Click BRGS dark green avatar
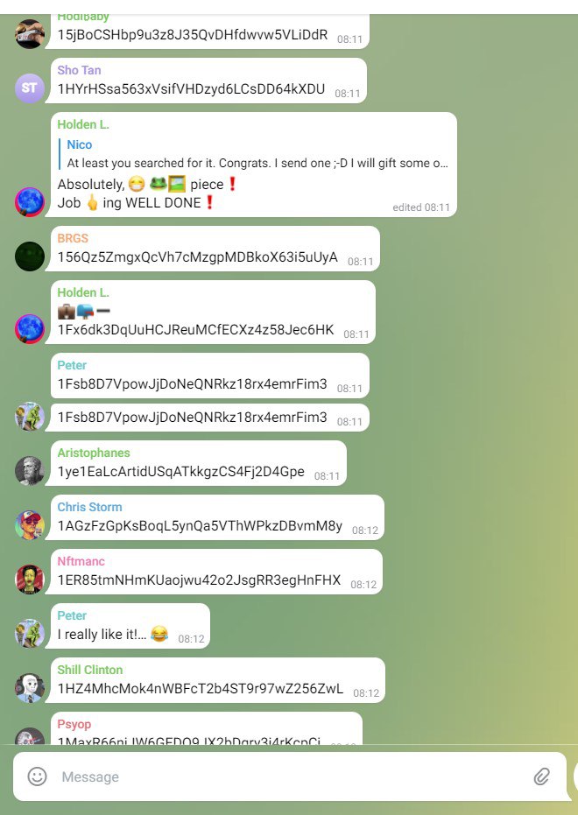 (x=30, y=256)
